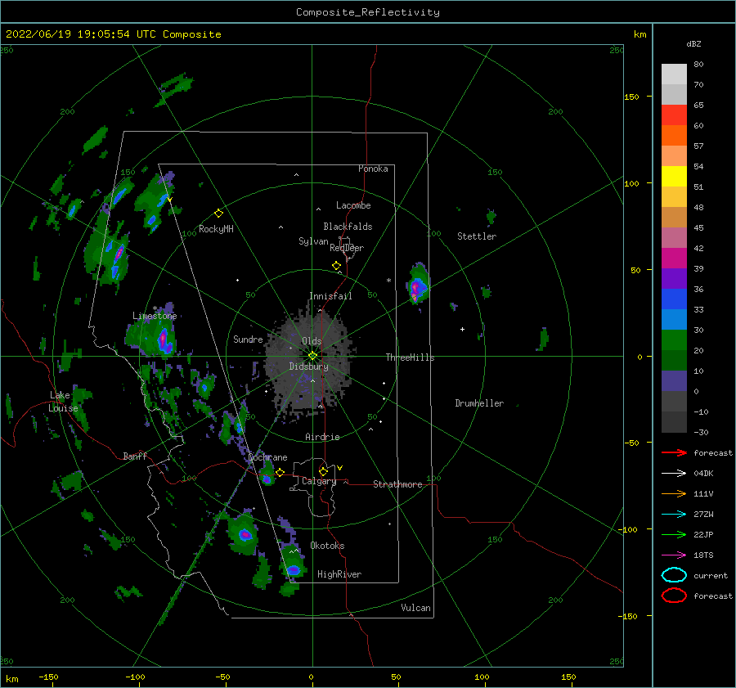Select the RockyMH label
The image size is (736, 688).
[216, 229]
